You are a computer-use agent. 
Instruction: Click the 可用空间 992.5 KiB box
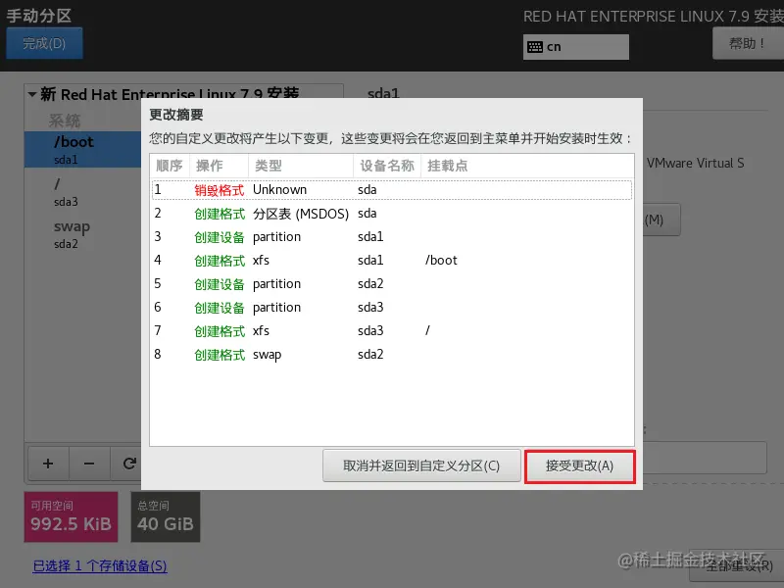pos(71,517)
